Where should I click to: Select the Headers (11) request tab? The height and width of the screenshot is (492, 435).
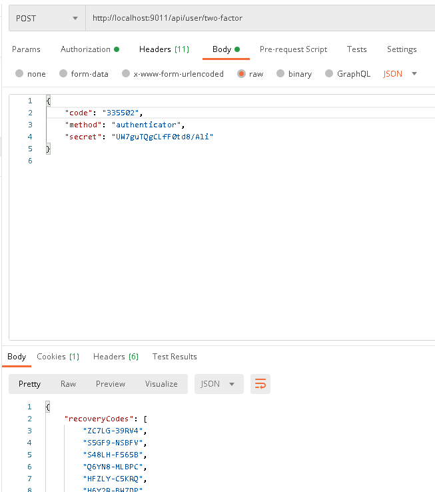pos(164,49)
